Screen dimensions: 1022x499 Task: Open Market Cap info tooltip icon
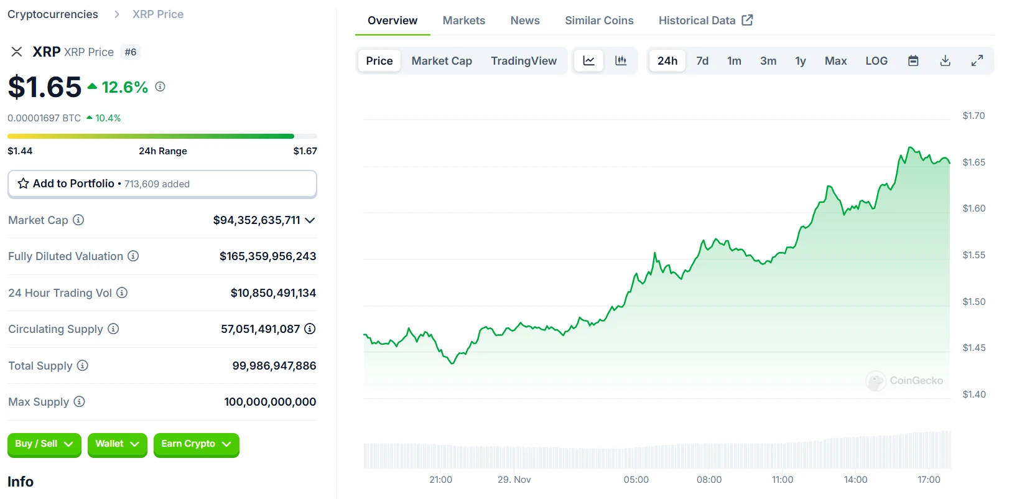(x=78, y=220)
